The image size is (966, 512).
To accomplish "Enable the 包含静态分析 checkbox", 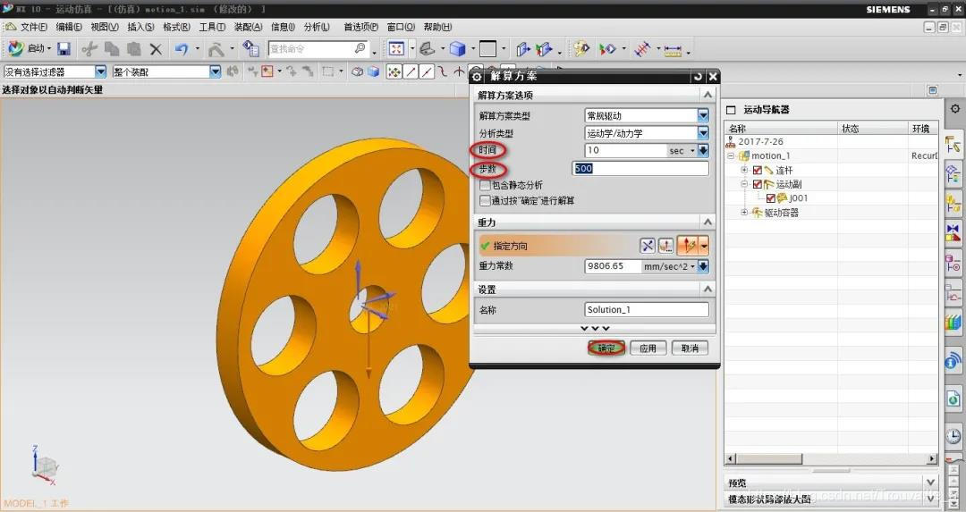I will click(x=486, y=185).
